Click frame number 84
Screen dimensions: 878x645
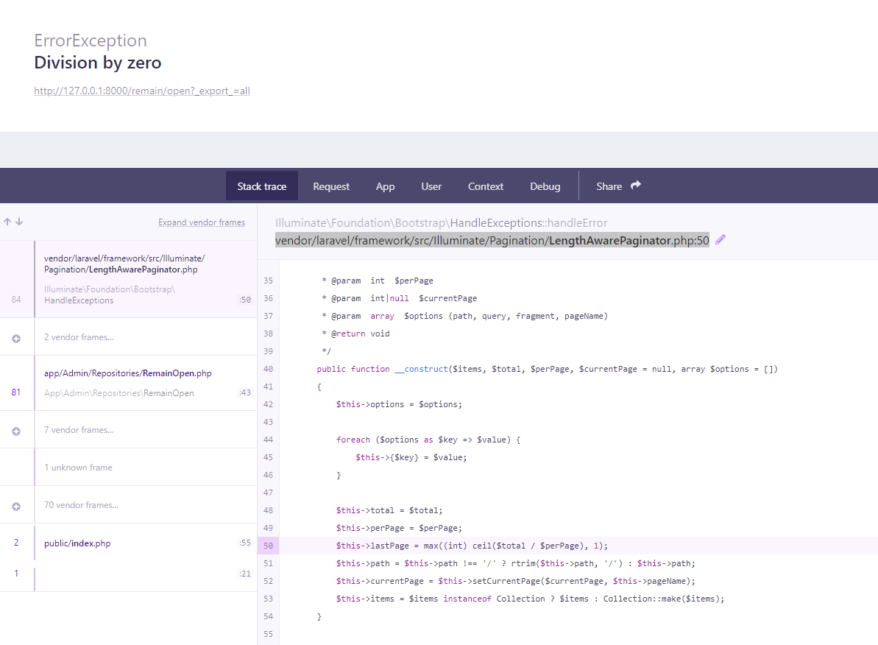click(16, 300)
